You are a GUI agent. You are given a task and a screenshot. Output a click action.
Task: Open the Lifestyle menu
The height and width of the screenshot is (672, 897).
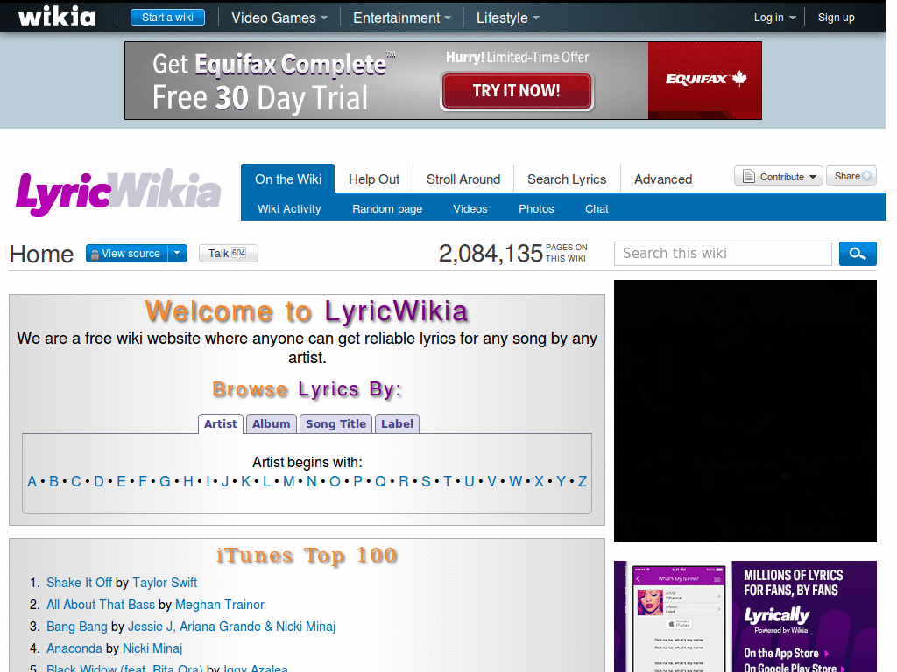(508, 17)
